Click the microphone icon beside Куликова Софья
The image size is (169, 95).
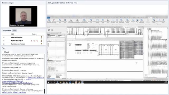pyautogui.click(x=31, y=41)
